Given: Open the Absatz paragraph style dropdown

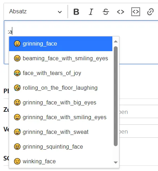Looking at the screenshot, I should pyautogui.click(x=35, y=12).
